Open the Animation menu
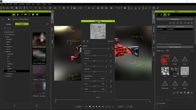 tap(21, 4)
